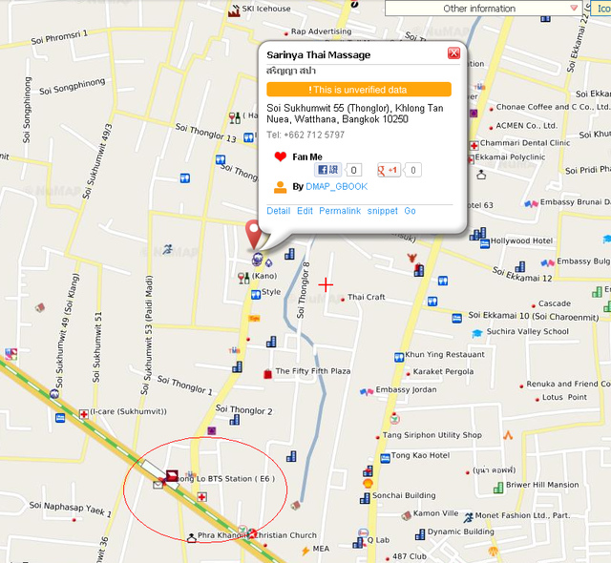Screen dimensions: 611x563
Task: Click the Thai Craft label
Action: (366, 297)
